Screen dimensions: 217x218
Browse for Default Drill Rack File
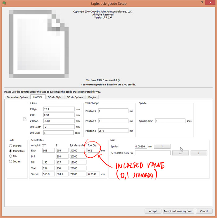180,153
